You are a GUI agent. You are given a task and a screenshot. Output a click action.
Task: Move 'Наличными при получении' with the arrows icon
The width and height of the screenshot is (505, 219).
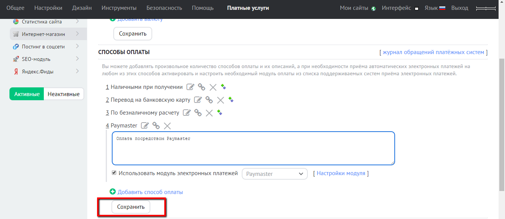pyautogui.click(x=223, y=87)
